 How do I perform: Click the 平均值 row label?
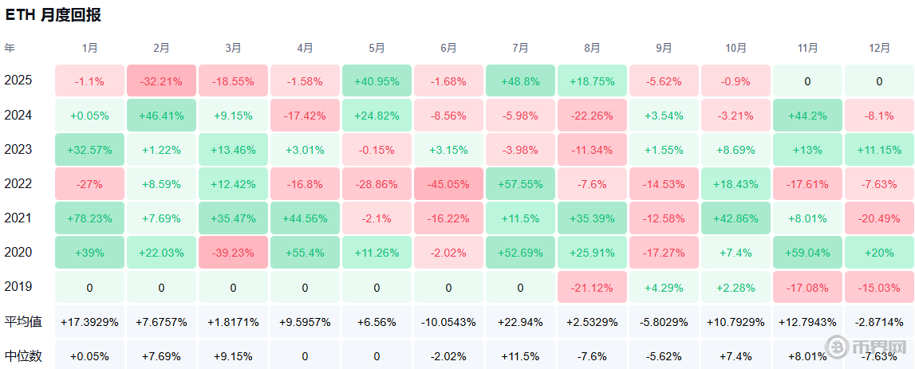point(22,322)
